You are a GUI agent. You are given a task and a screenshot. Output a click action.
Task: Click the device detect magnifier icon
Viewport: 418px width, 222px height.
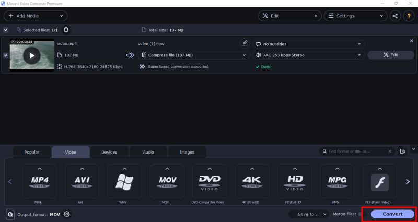(x=402, y=151)
